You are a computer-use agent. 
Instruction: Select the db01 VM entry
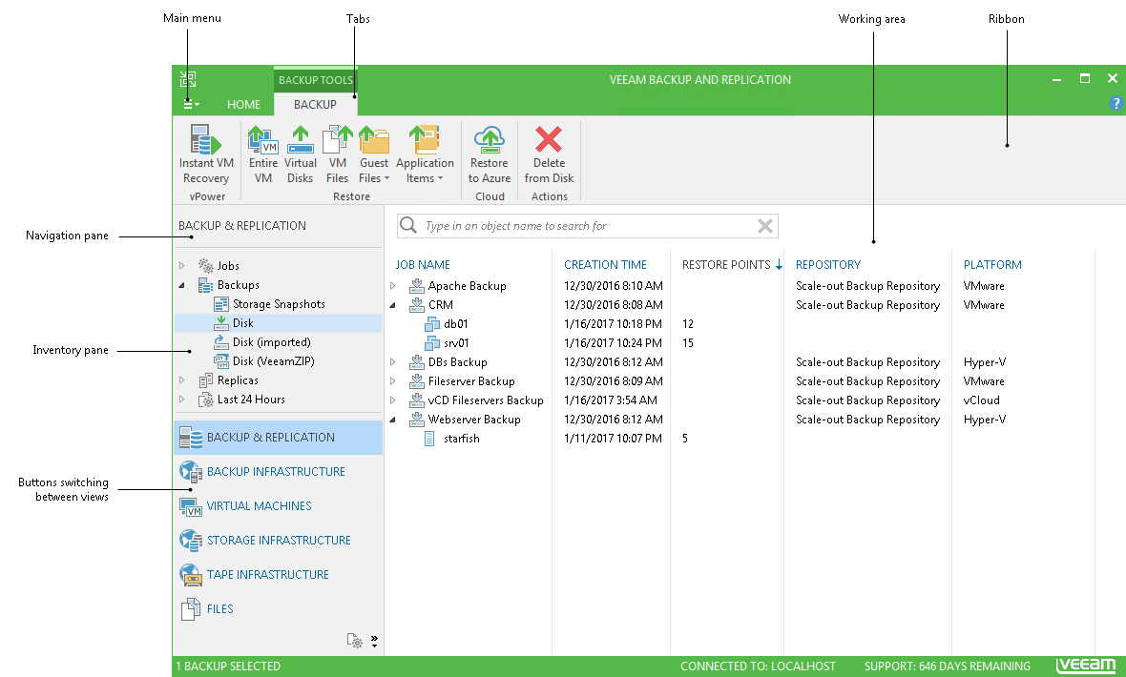click(x=456, y=324)
